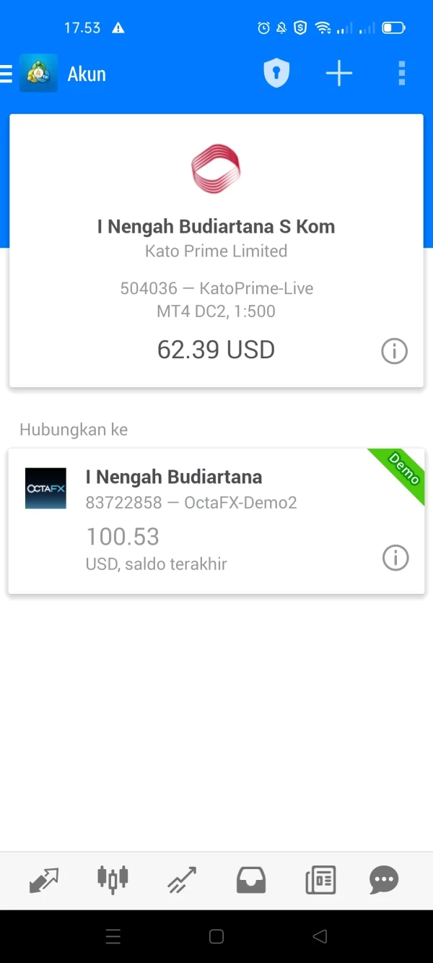Open the History tab with inbox icon

point(251,880)
